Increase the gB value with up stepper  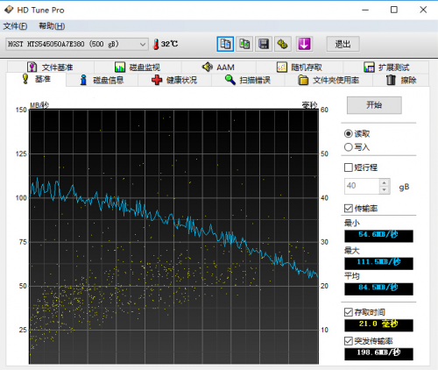click(385, 182)
